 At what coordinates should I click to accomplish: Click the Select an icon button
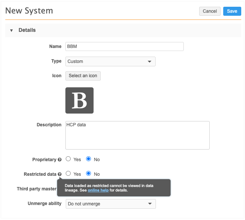83,76
